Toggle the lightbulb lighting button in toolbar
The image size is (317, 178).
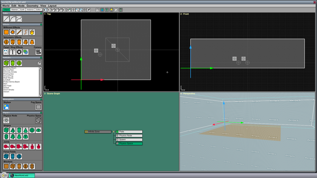(111, 10)
